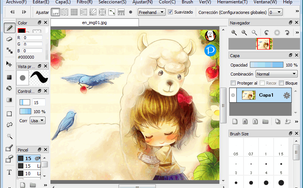Close the Color panel
The height and width of the screenshot is (188, 303).
pos(46,23)
